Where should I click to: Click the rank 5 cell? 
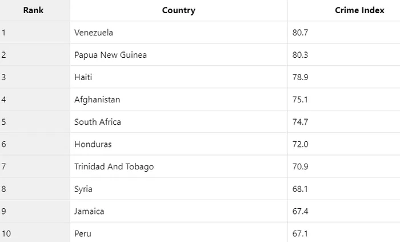(4, 122)
